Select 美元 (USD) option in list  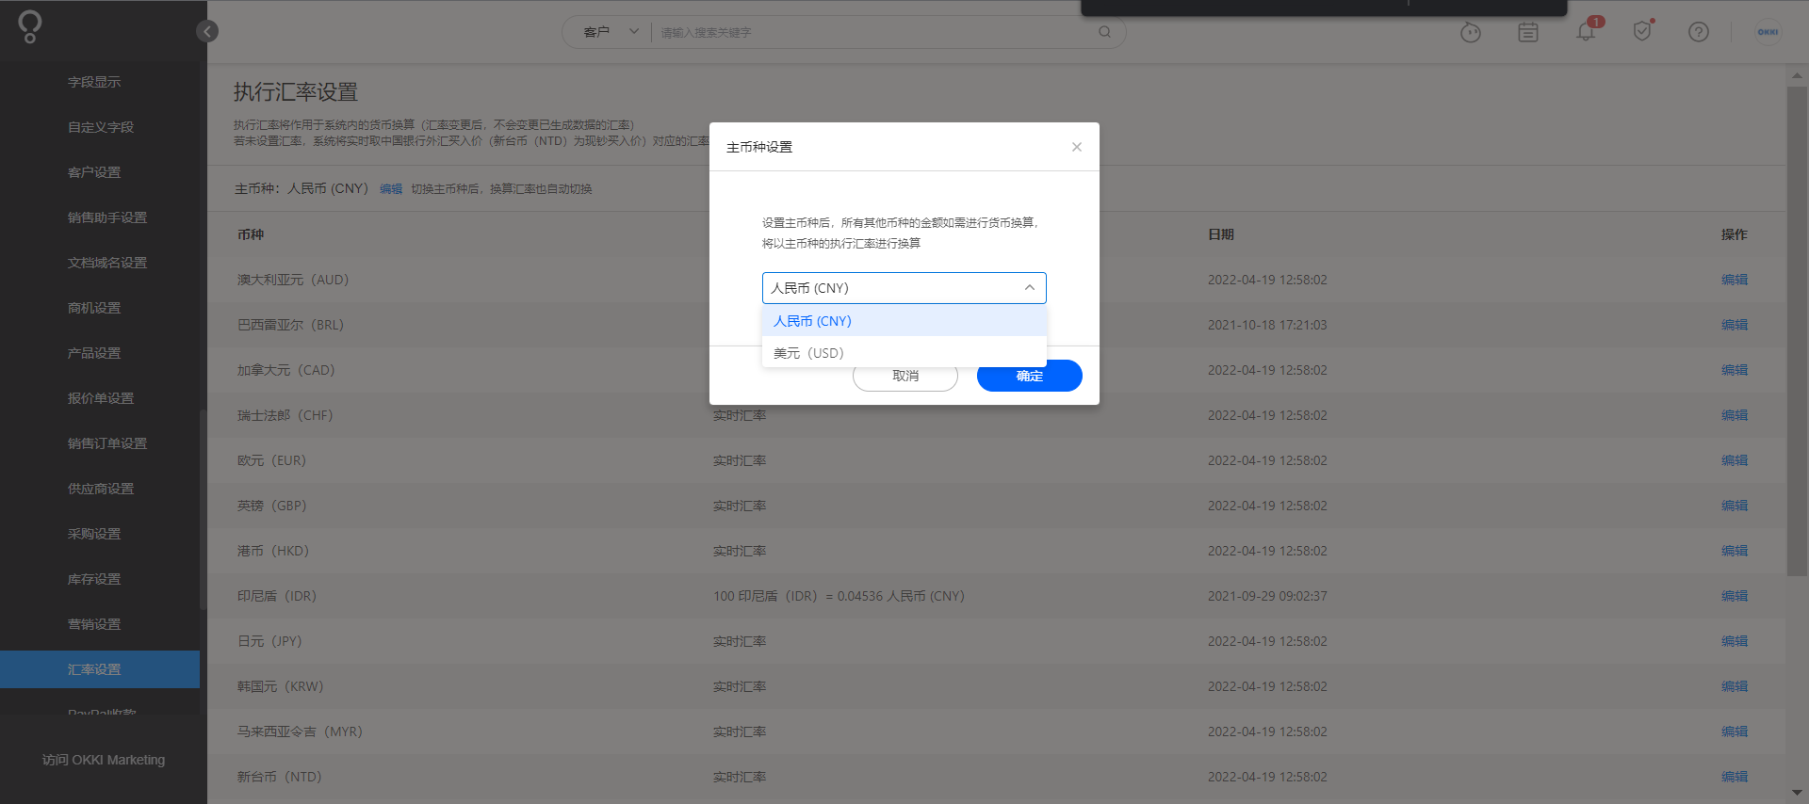coord(904,353)
